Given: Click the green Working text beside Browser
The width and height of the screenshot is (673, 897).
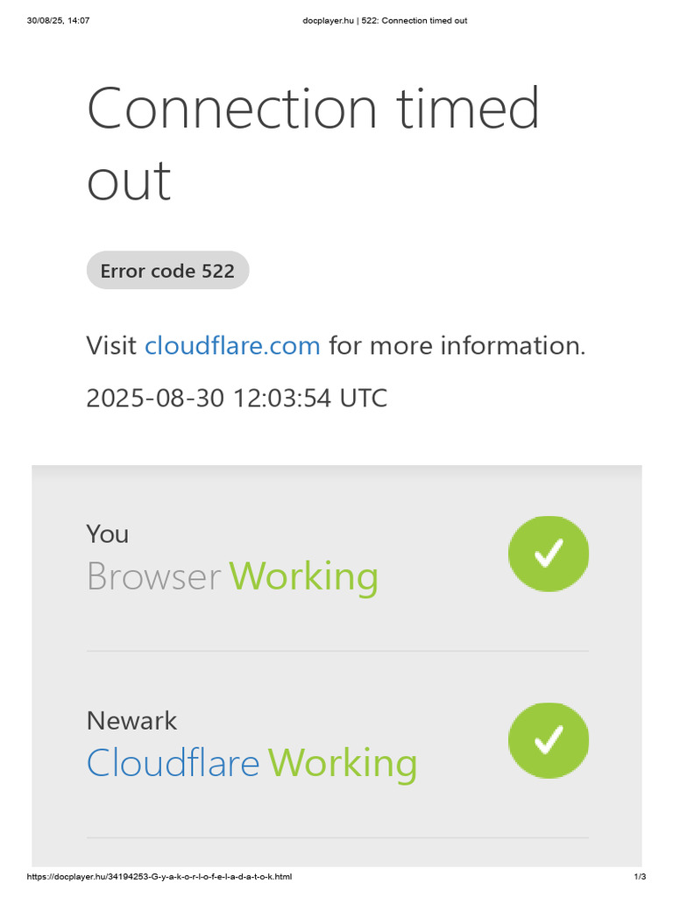Looking at the screenshot, I should pyautogui.click(x=304, y=576).
